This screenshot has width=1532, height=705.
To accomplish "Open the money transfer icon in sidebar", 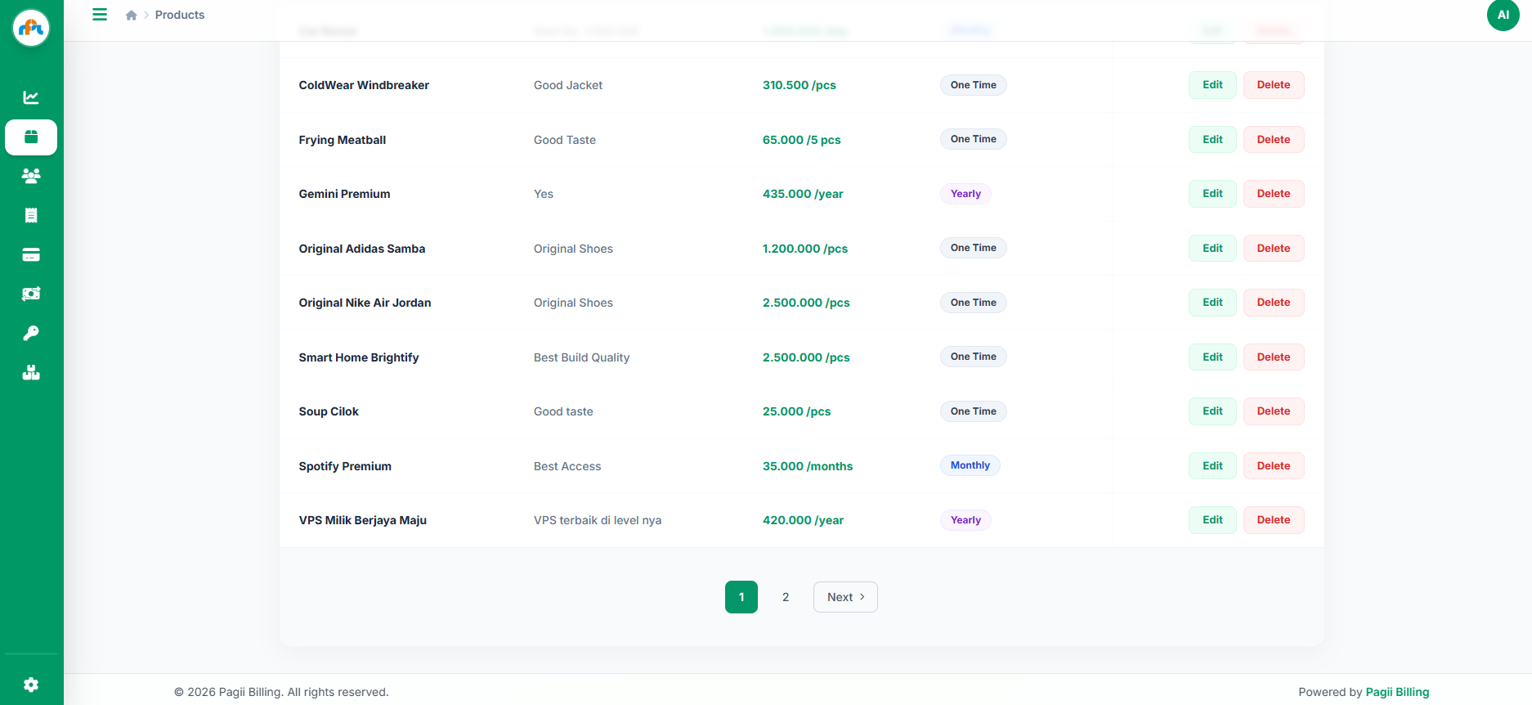I will tap(31, 294).
